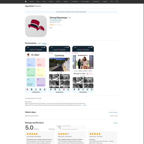The height and width of the screenshot is (144, 144).
Task: Switch to iPad screenshots tab
Action: coord(39,43)
